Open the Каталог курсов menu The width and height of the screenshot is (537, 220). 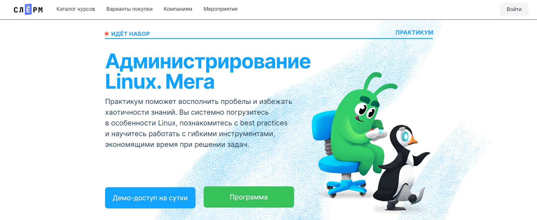coord(76,9)
